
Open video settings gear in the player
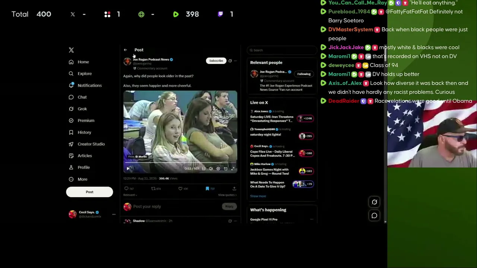[218, 169]
